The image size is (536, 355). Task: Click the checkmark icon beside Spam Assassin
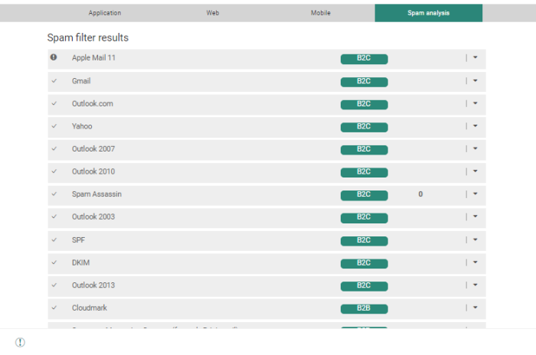click(54, 194)
